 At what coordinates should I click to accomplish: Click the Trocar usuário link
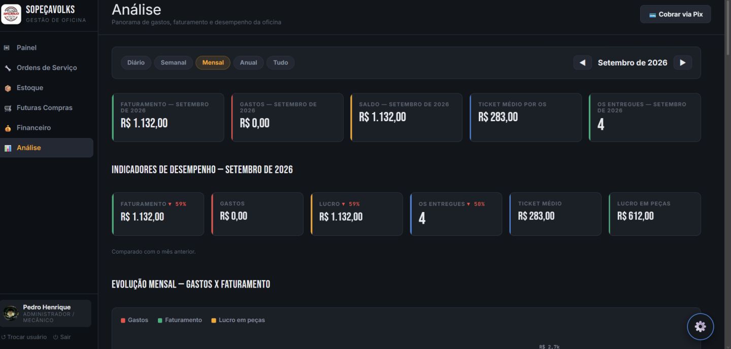tap(24, 337)
